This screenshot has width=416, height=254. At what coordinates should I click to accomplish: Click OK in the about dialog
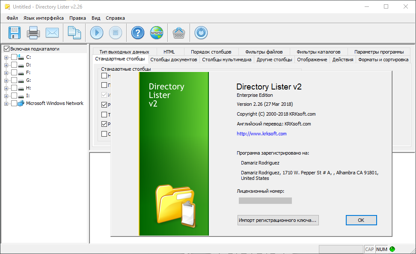(x=361, y=220)
